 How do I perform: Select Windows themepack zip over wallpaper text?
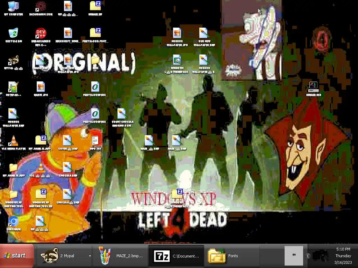177,198
